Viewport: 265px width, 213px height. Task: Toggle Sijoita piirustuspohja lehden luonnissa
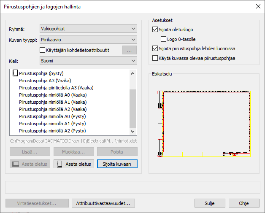pos(155,49)
